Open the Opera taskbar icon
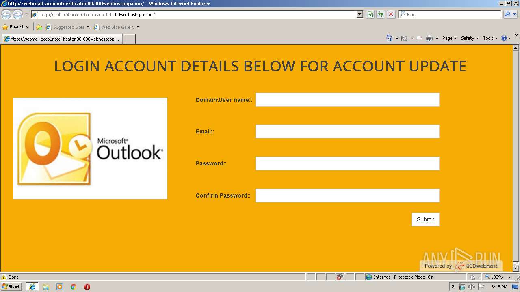520x292 pixels. coord(87,287)
